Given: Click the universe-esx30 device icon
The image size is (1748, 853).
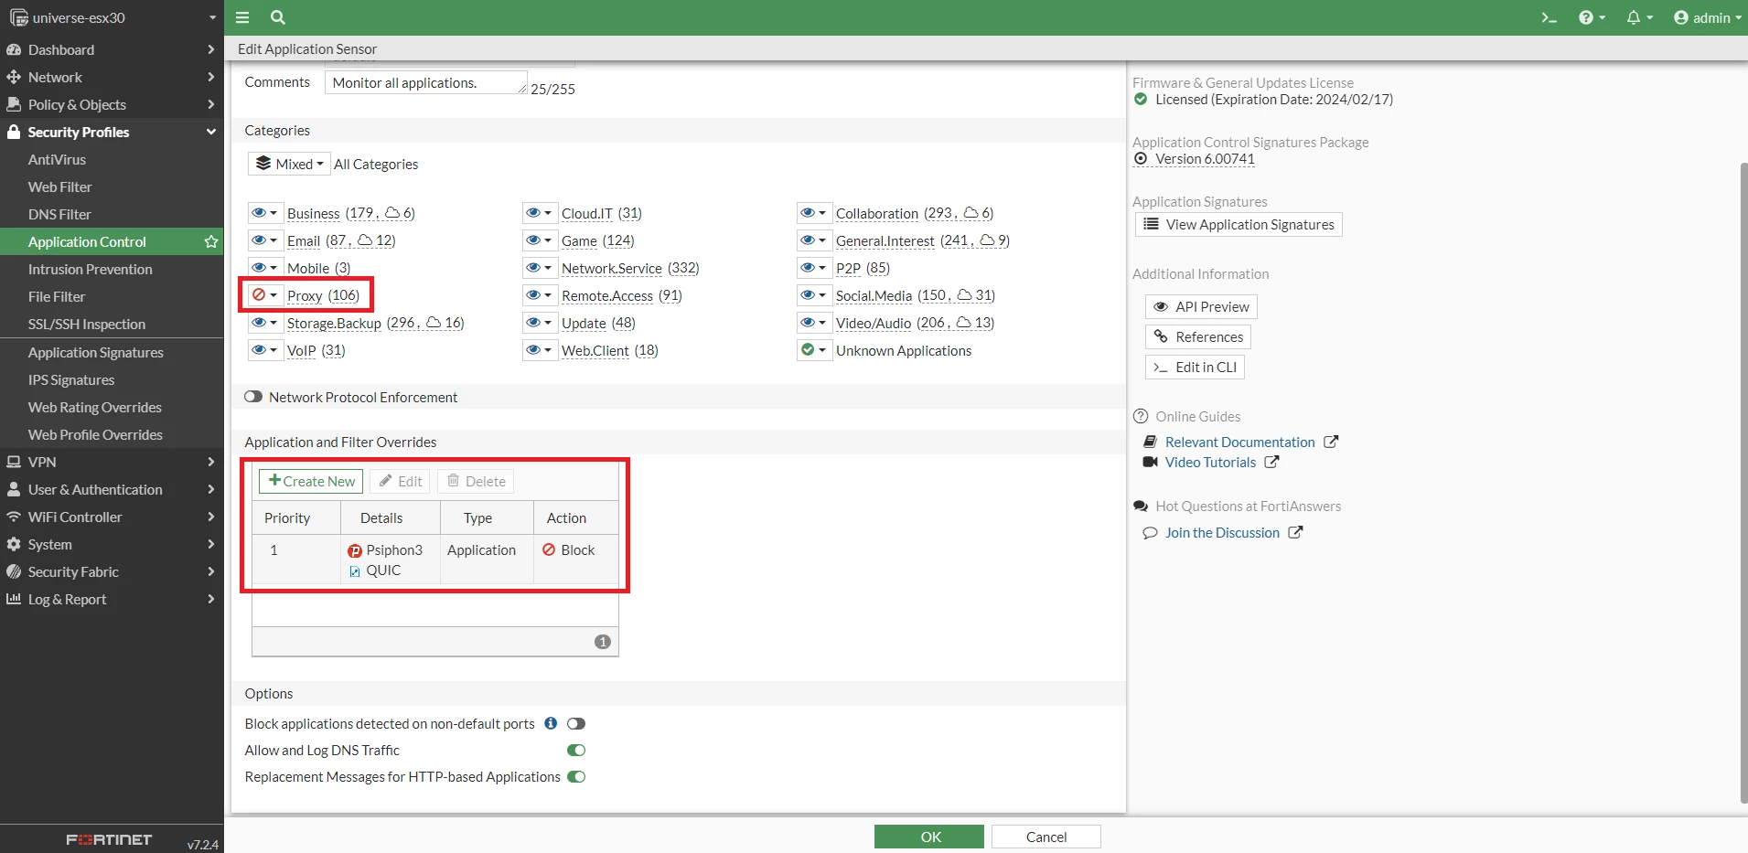Looking at the screenshot, I should click(18, 17).
